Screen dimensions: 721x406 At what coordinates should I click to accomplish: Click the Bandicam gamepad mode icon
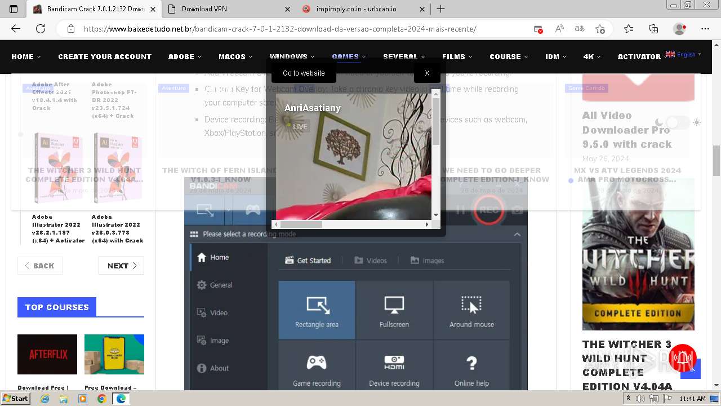[253, 210]
